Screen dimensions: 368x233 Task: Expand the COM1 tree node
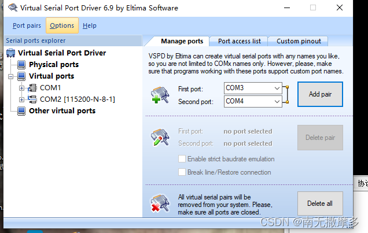21,88
